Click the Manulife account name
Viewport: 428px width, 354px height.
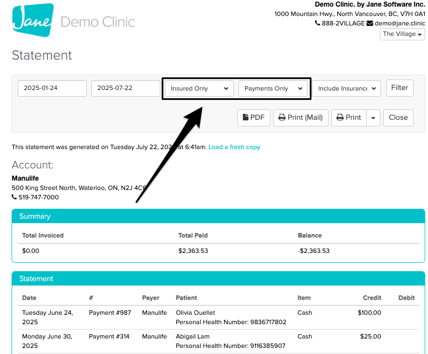pos(25,178)
